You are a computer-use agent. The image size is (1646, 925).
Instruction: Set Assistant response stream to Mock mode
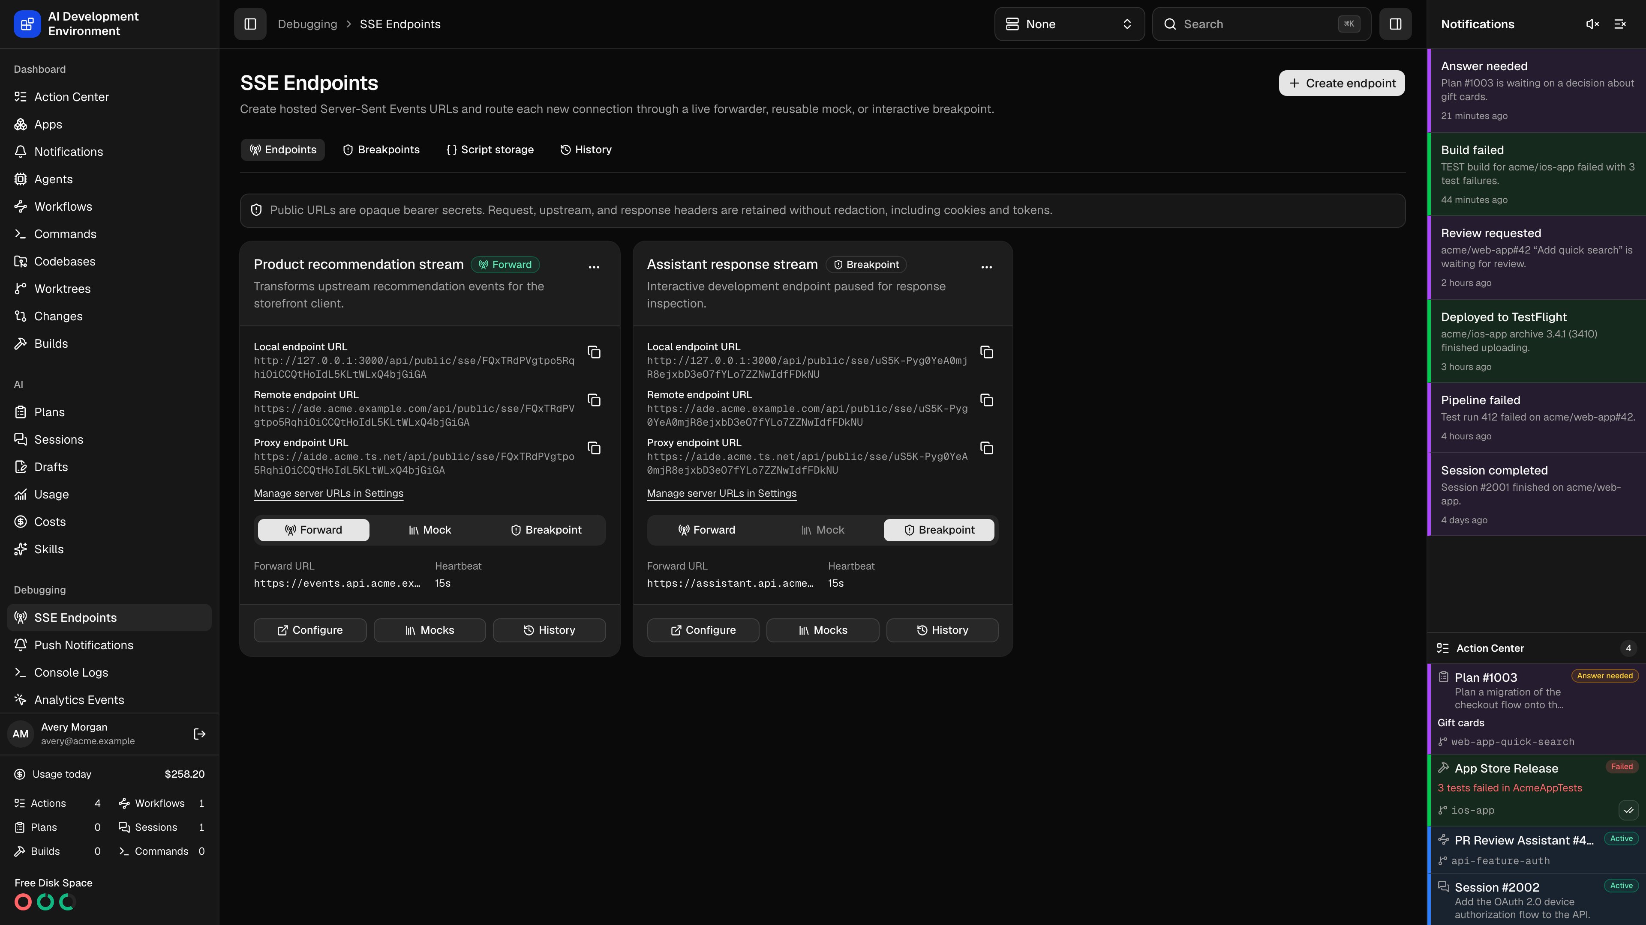823,530
